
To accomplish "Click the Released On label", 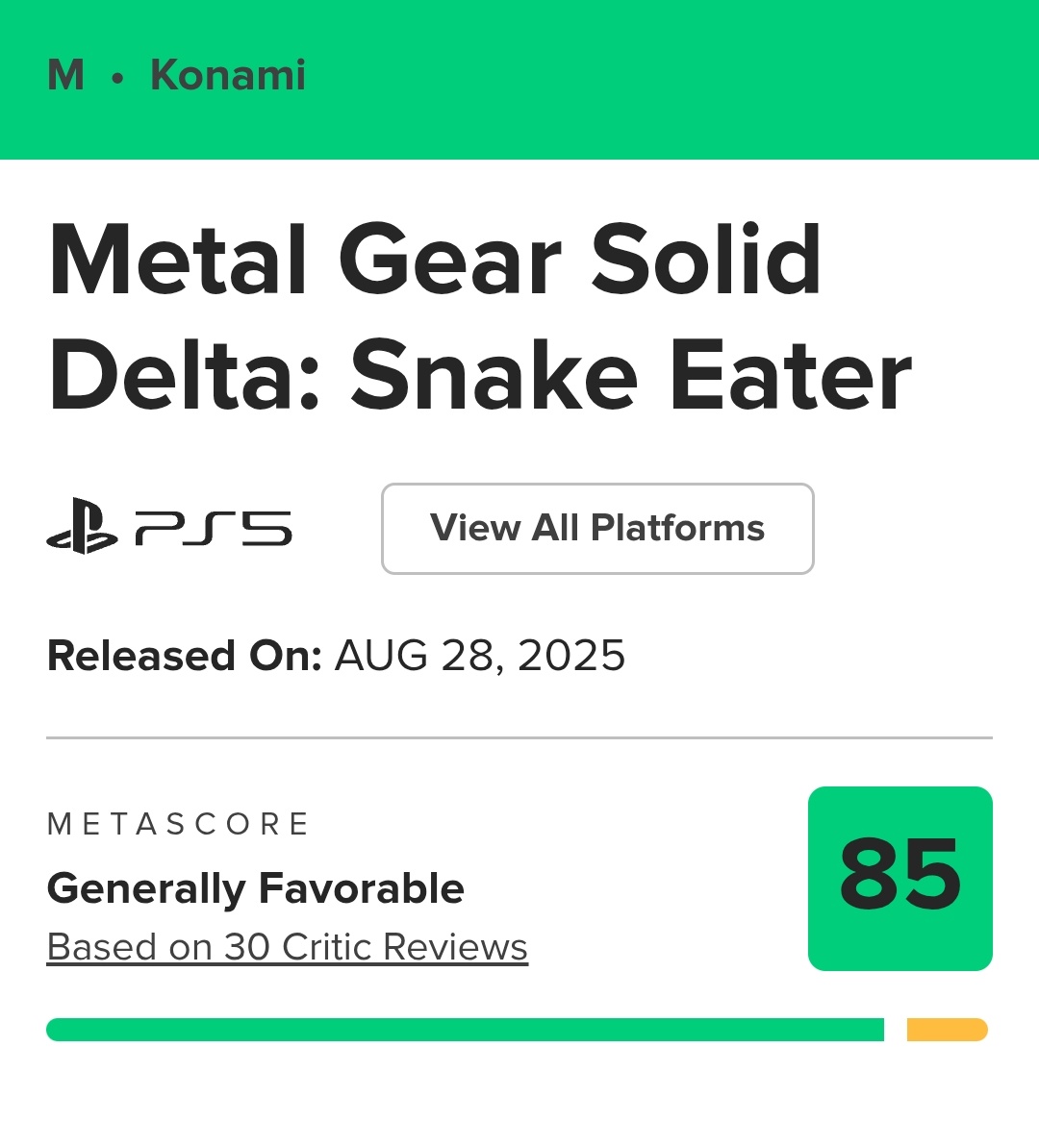I will tap(184, 656).
